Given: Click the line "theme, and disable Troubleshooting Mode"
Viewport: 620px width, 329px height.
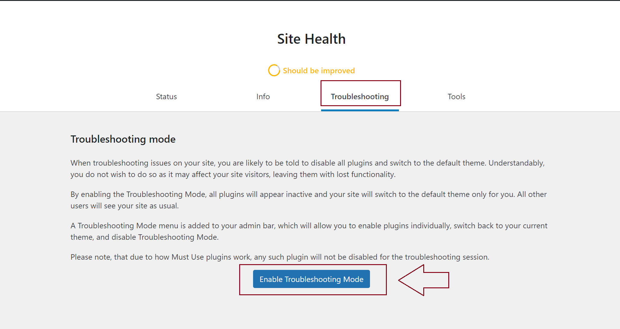Looking at the screenshot, I should 144,237.
